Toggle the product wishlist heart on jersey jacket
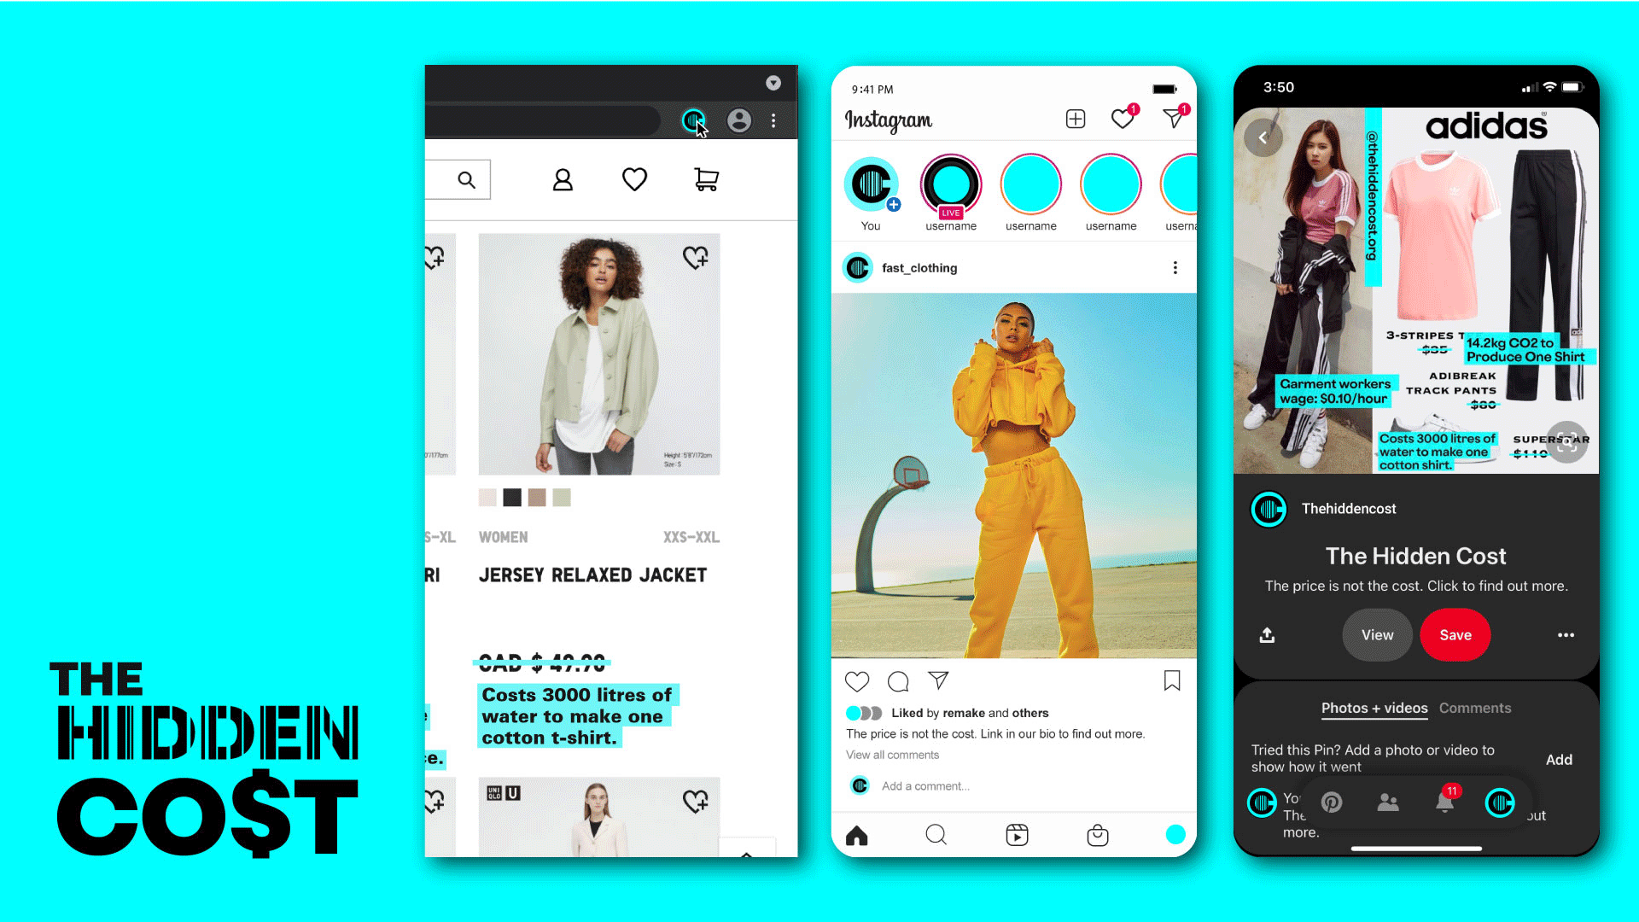 (695, 258)
